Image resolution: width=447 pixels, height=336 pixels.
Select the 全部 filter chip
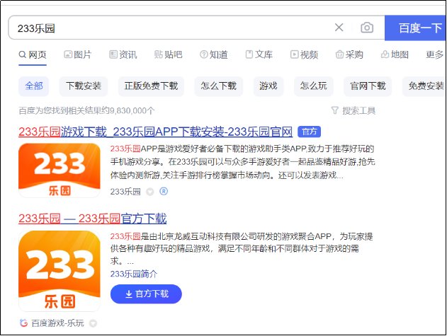pyautogui.click(x=33, y=86)
